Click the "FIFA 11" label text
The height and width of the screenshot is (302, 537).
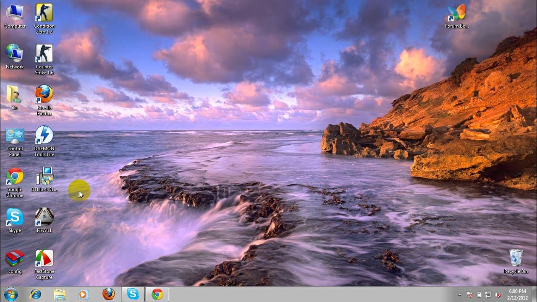point(44,230)
